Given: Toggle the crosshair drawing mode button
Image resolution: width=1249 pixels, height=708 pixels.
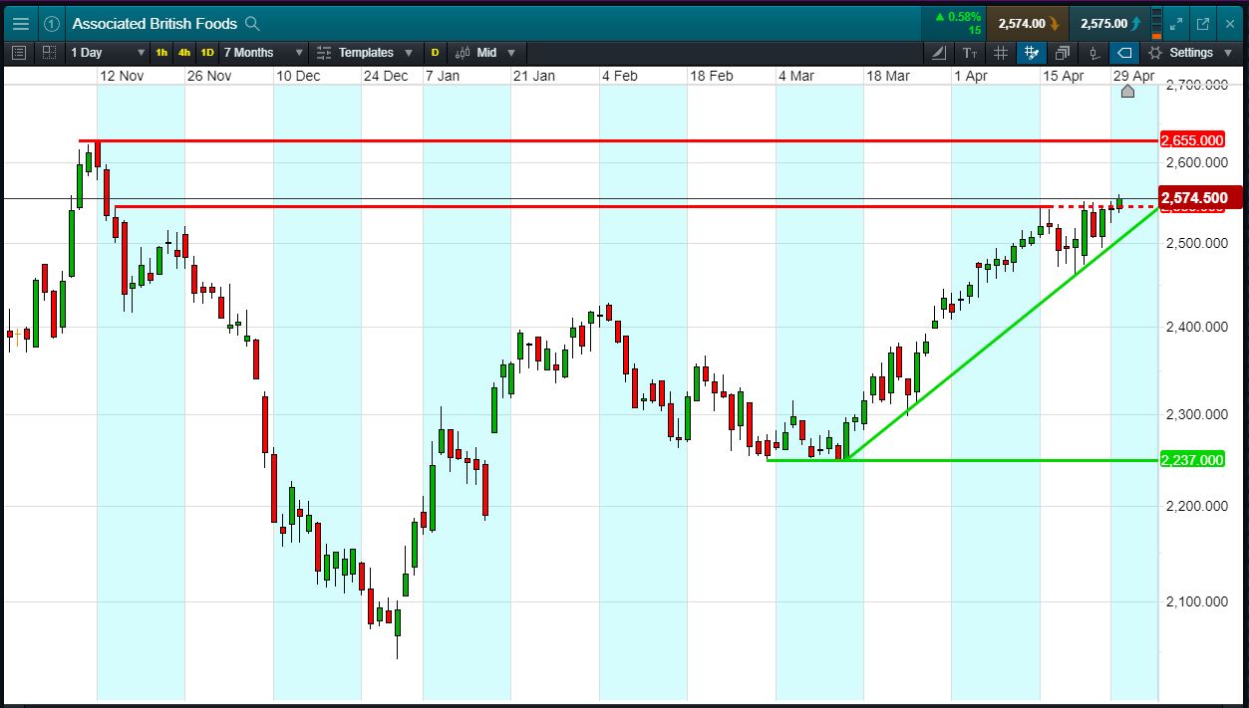Looking at the screenshot, I should coord(1032,53).
